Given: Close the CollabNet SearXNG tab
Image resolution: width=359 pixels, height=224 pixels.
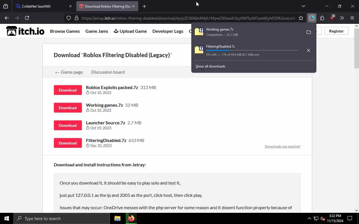Looking at the screenshot, I should [x=70, y=6].
